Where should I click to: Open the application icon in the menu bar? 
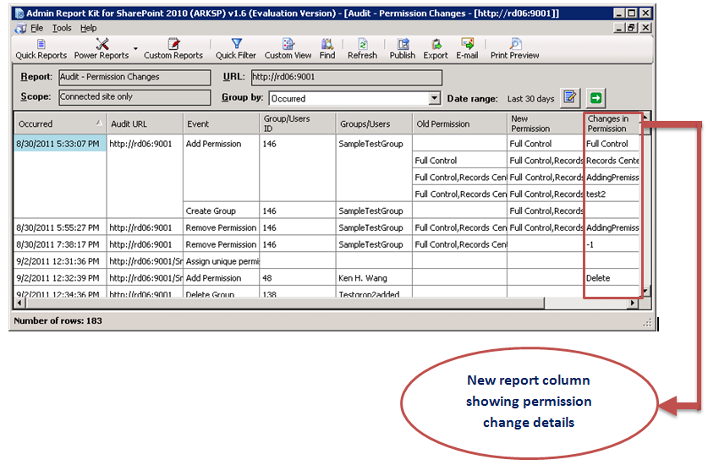tap(20, 28)
